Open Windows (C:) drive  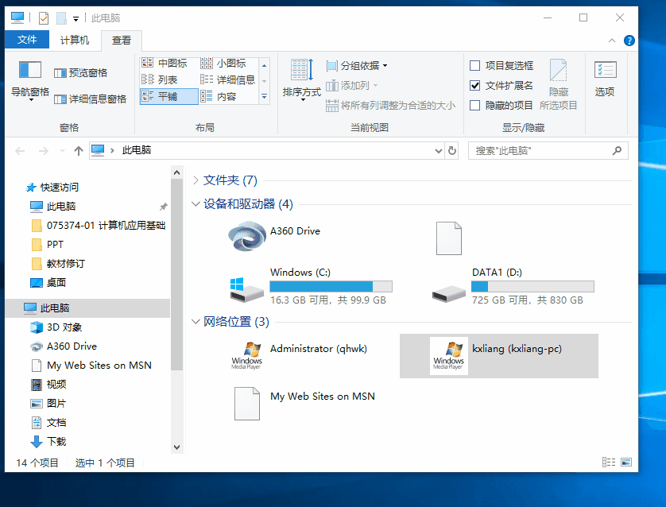point(311,286)
